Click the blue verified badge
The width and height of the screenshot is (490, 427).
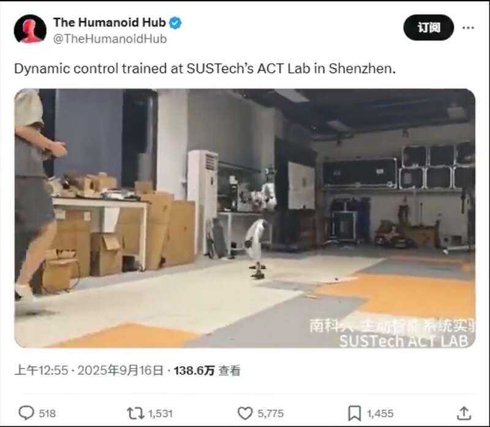click(175, 23)
